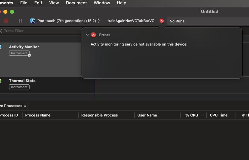Image resolution: width=249 pixels, height=160 pixels.
Task: Click the blue timeline playhead line
Action: 95,90
